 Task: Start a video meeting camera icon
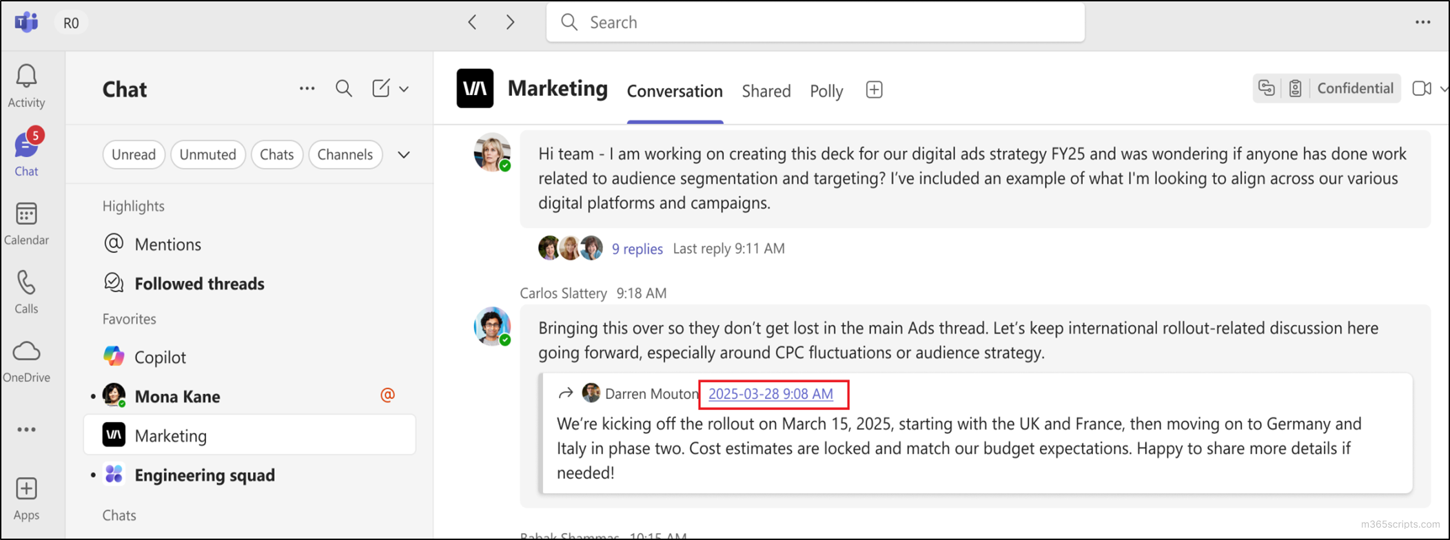pos(1422,88)
